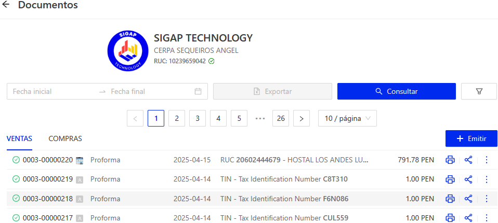The height and width of the screenshot is (223, 498).
Task: Expand the 10 / página dropdown
Action: point(347,118)
